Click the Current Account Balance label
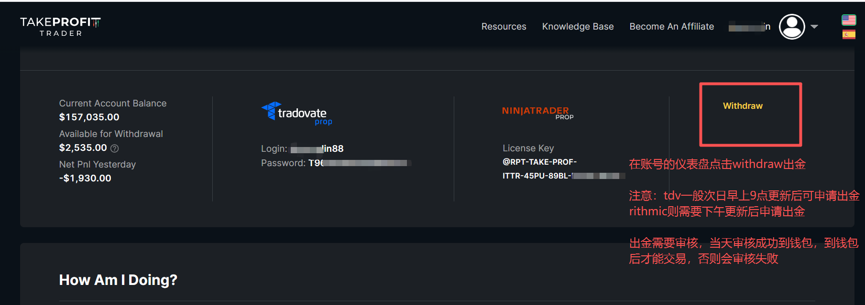The image size is (865, 305). pos(113,103)
